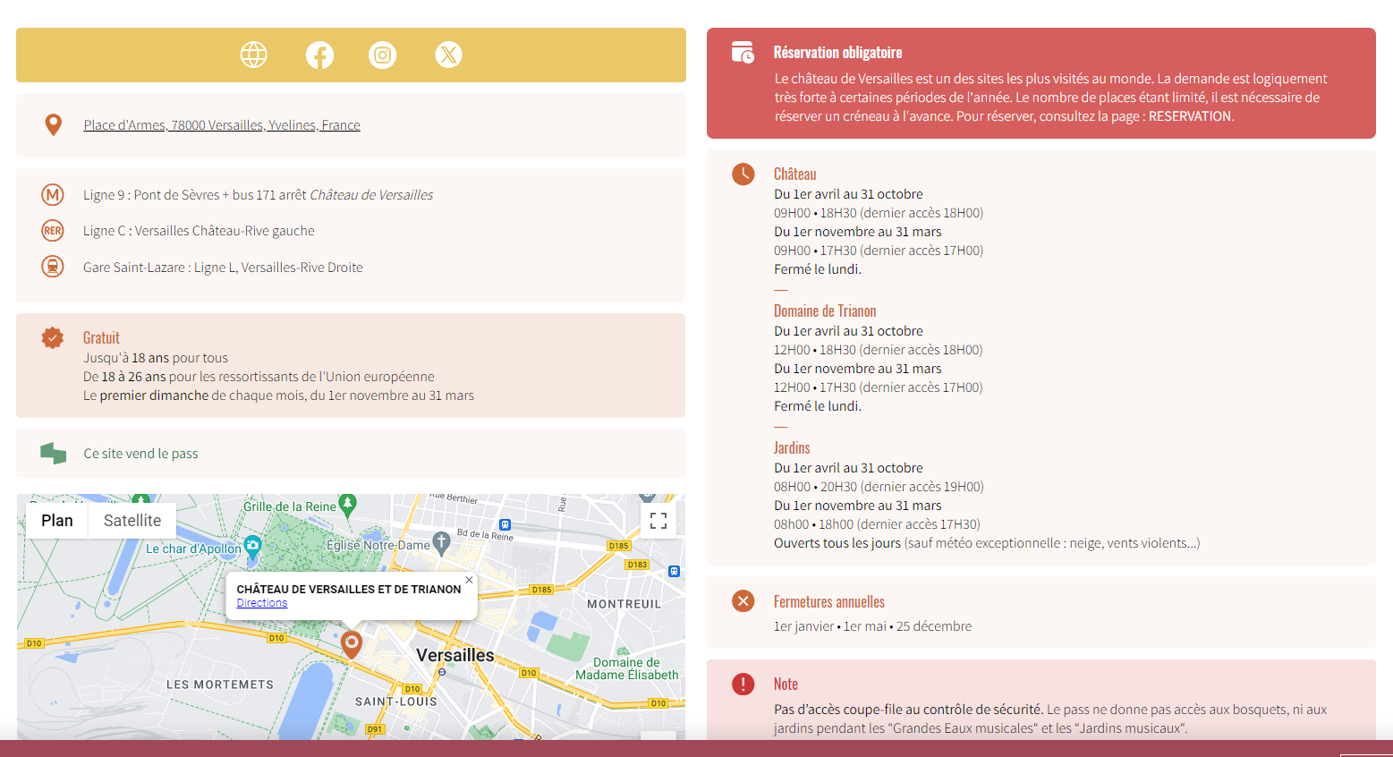Click 'Jusqu'à 18 ans pour tous' text
This screenshot has width=1393, height=757.
coord(156,358)
